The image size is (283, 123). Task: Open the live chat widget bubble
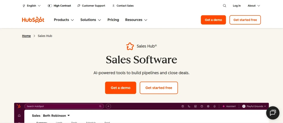point(273,113)
